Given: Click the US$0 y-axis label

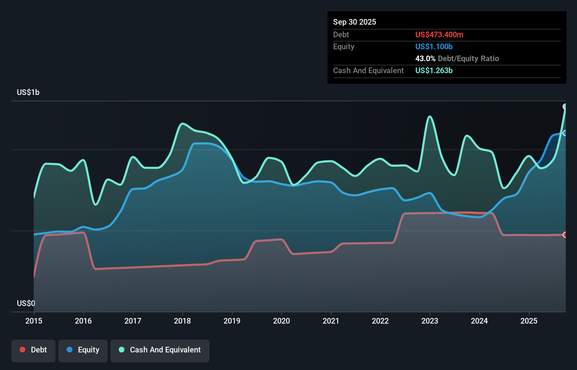Looking at the screenshot, I should (26, 303).
